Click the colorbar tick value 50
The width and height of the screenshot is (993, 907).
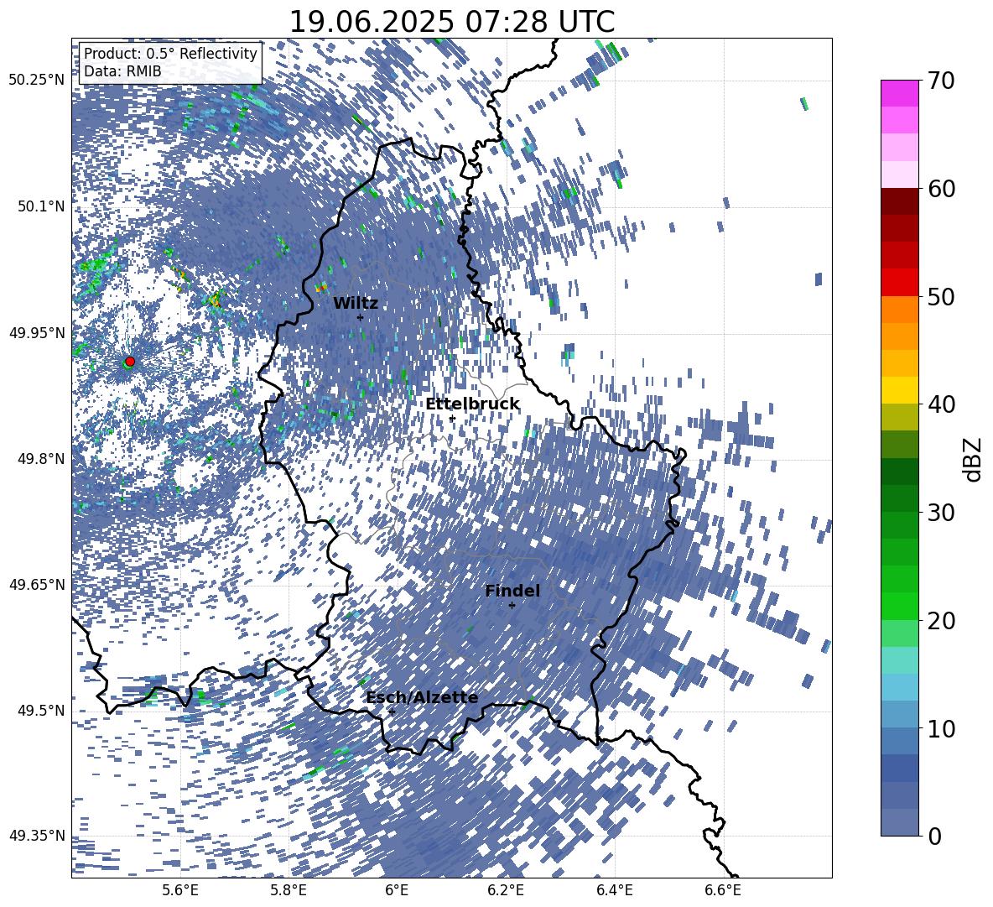pyautogui.click(x=941, y=296)
